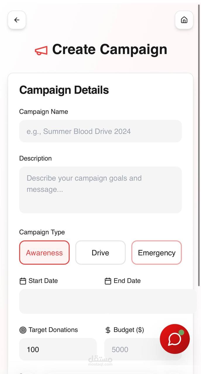201x374 pixels.
Task: Pick the Emergency campaign type
Action: pyautogui.click(x=157, y=253)
